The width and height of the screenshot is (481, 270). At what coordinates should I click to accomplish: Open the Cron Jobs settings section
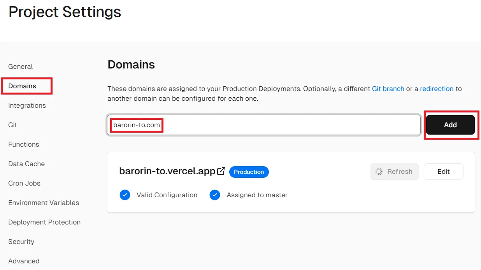point(24,183)
